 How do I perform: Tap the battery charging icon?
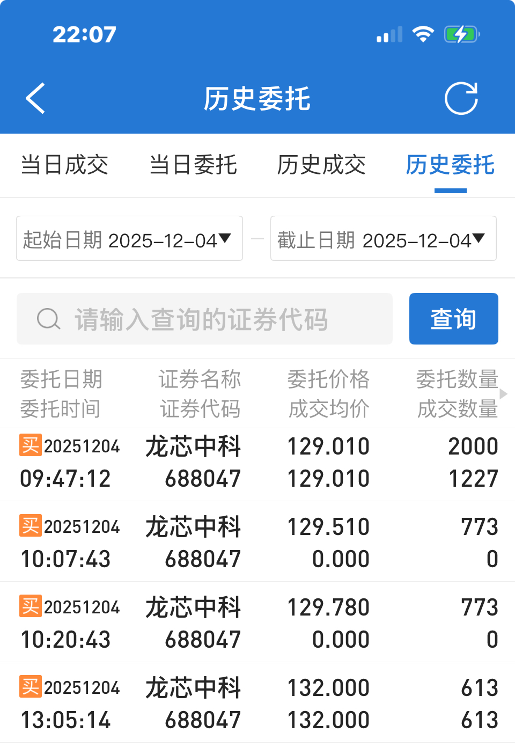[462, 35]
